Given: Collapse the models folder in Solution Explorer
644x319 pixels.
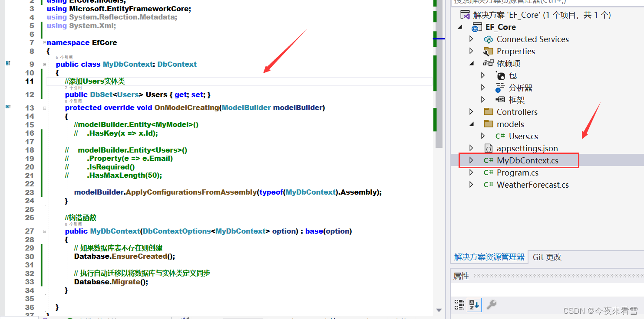Looking at the screenshot, I should [471, 124].
